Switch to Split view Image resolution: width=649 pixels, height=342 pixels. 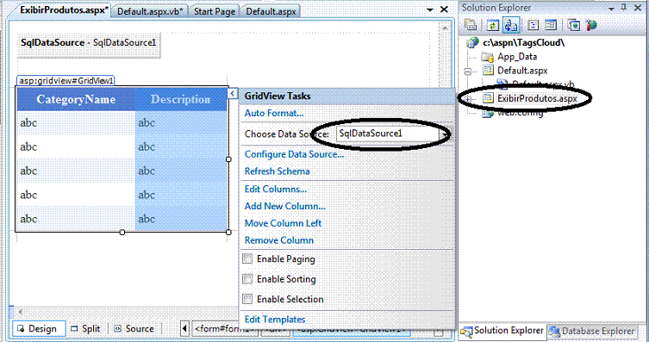click(86, 329)
